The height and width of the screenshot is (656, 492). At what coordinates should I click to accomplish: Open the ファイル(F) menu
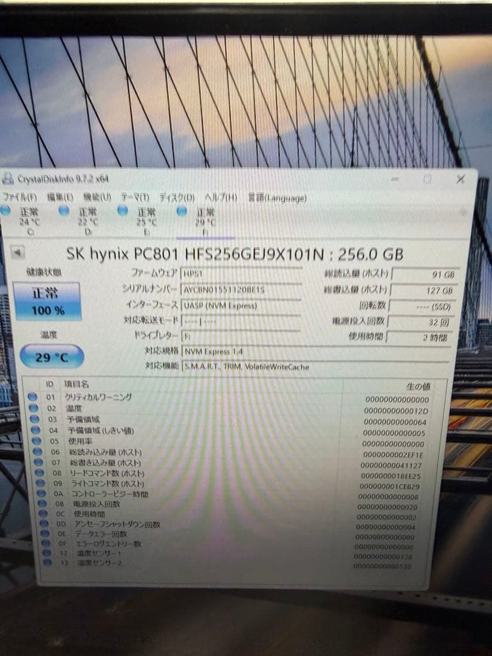click(19, 196)
